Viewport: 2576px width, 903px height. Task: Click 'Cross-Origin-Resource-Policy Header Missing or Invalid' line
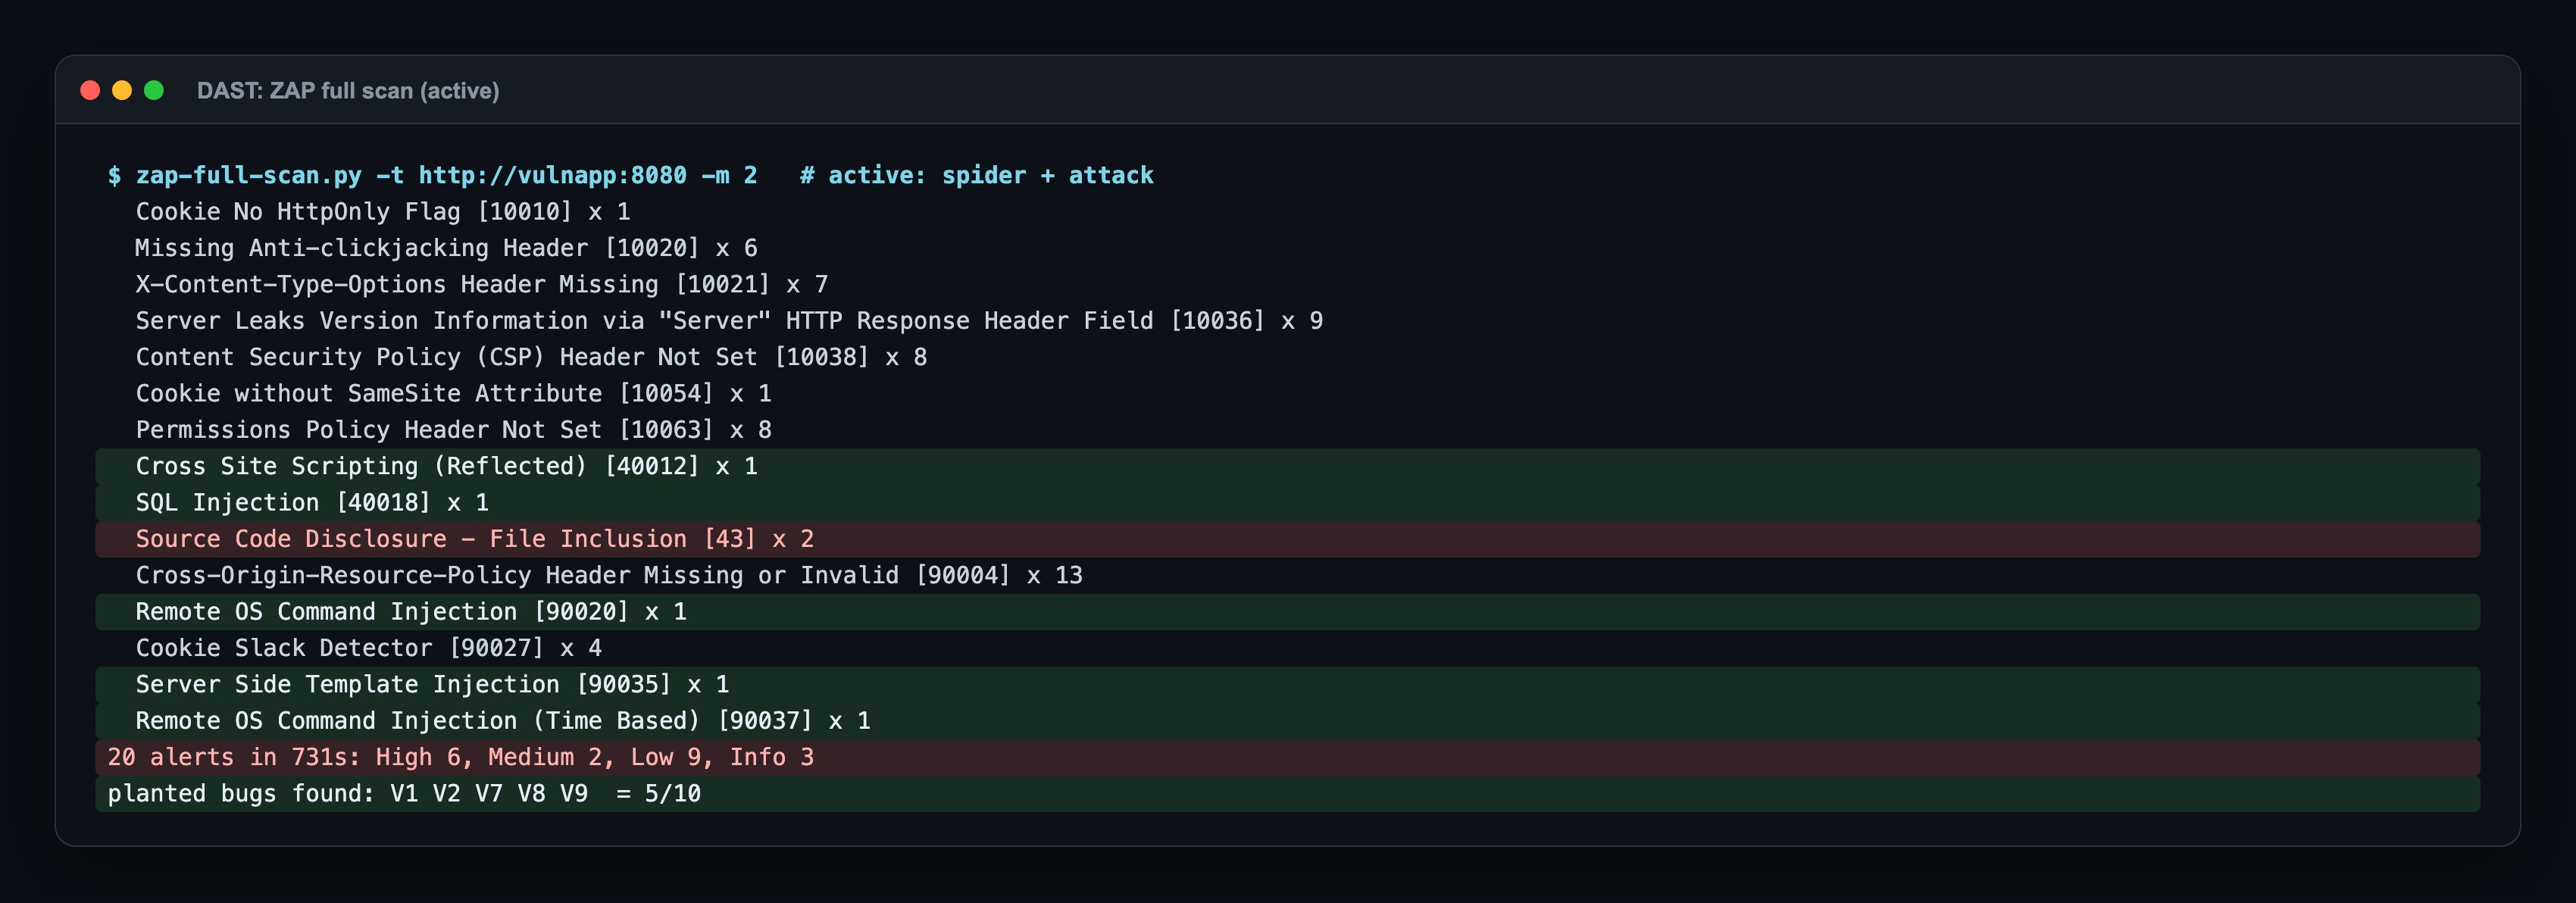pos(609,576)
